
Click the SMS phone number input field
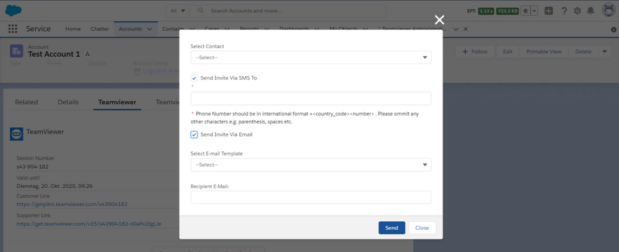pos(310,98)
